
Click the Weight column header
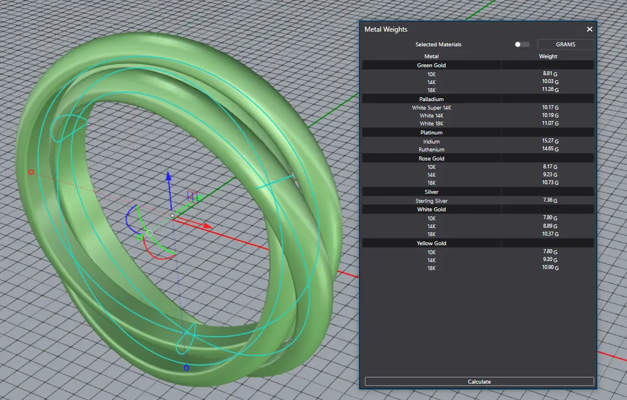point(548,56)
